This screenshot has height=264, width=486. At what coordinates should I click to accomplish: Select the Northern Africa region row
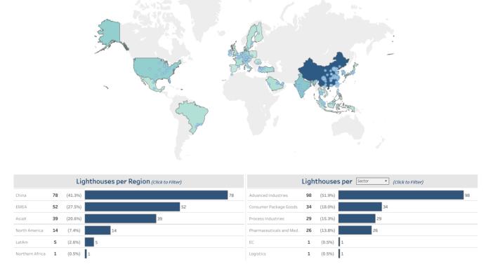click(x=129, y=253)
